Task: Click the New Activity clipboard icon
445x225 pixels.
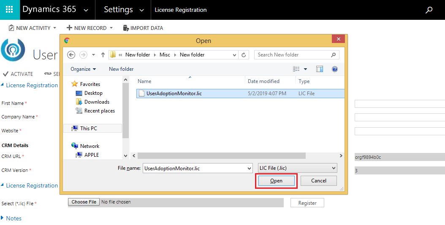Action: tap(11, 28)
